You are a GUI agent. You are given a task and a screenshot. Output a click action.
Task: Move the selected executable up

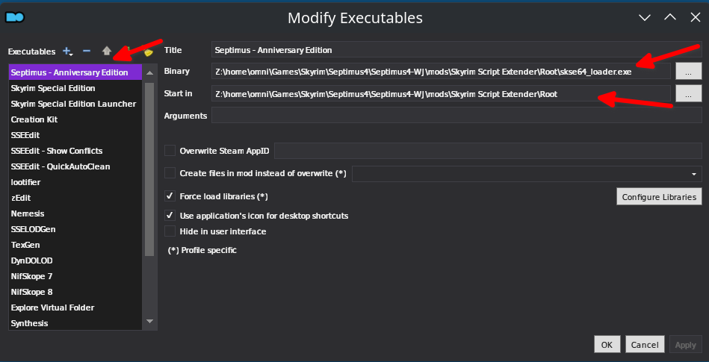point(107,52)
